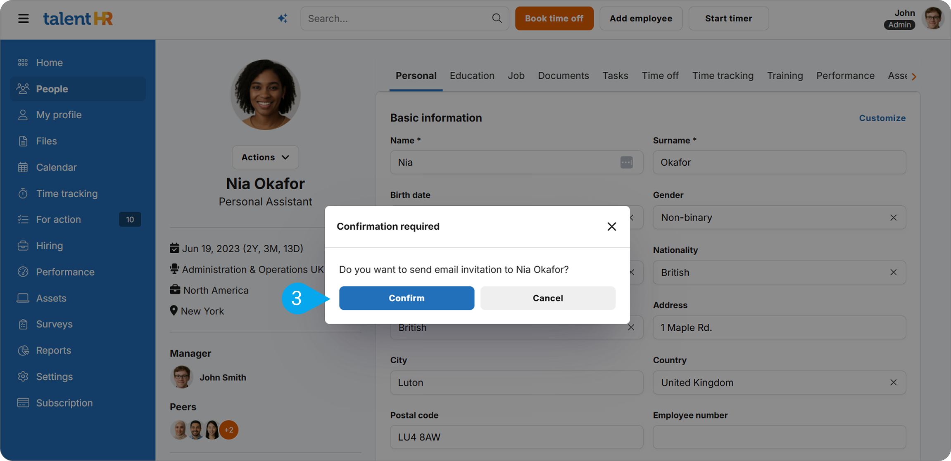Click the Customize link
Screen dimensions: 951x461
point(882,118)
